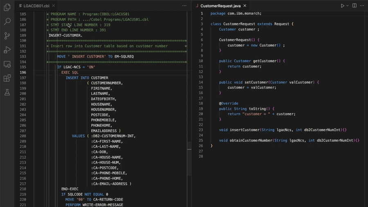Image resolution: width=368 pixels, height=207 pixels.
Task: Switch to the CustomerRequest.java tab
Action: tap(220, 6)
